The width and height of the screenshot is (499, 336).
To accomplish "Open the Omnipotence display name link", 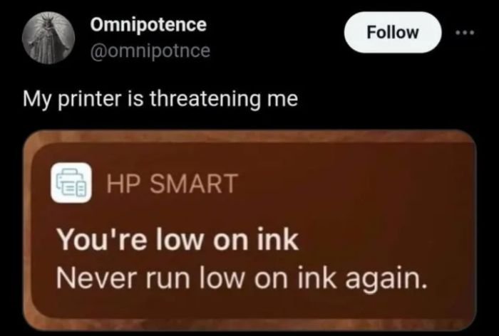I will pos(148,24).
